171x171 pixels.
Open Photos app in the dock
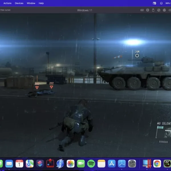tap(70, 164)
